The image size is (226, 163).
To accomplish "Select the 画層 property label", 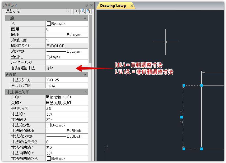I will tap(28, 29).
